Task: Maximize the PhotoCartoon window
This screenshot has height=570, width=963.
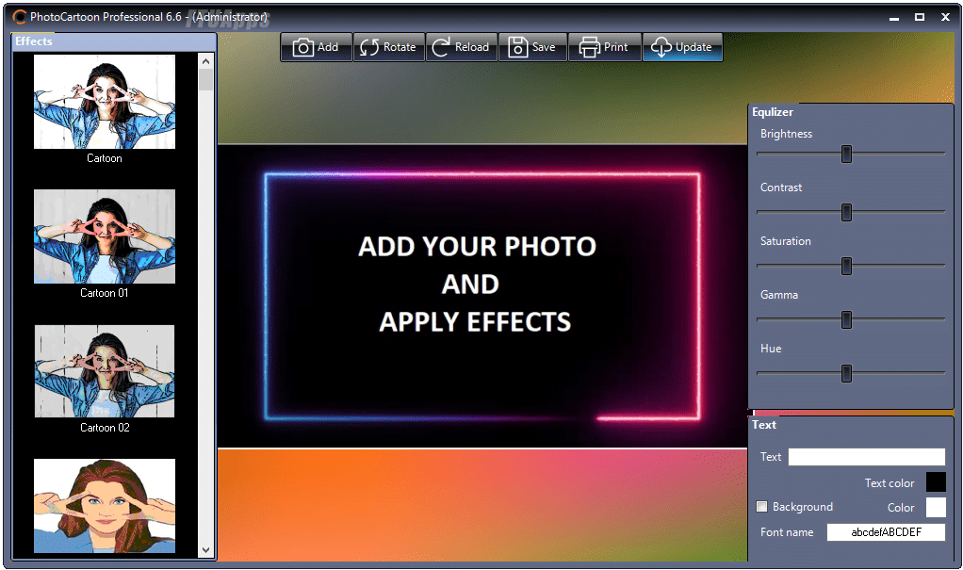Action: pyautogui.click(x=920, y=17)
